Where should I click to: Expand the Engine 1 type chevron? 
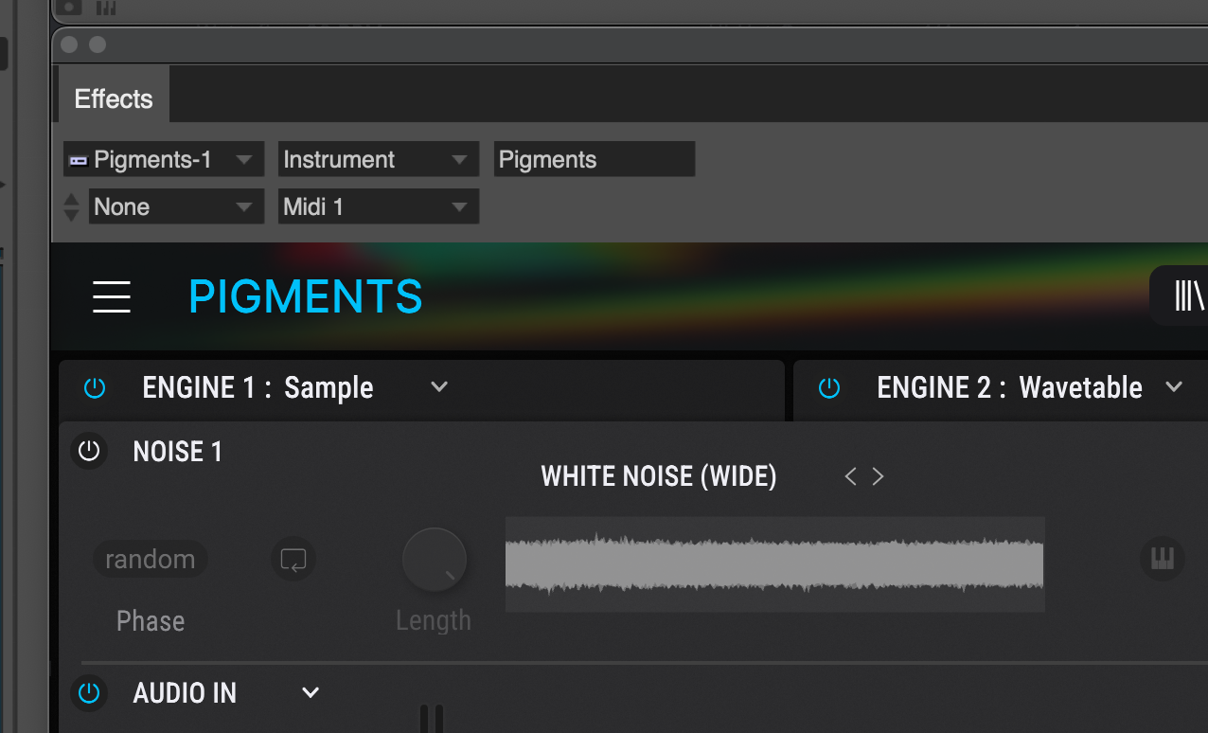click(x=439, y=387)
